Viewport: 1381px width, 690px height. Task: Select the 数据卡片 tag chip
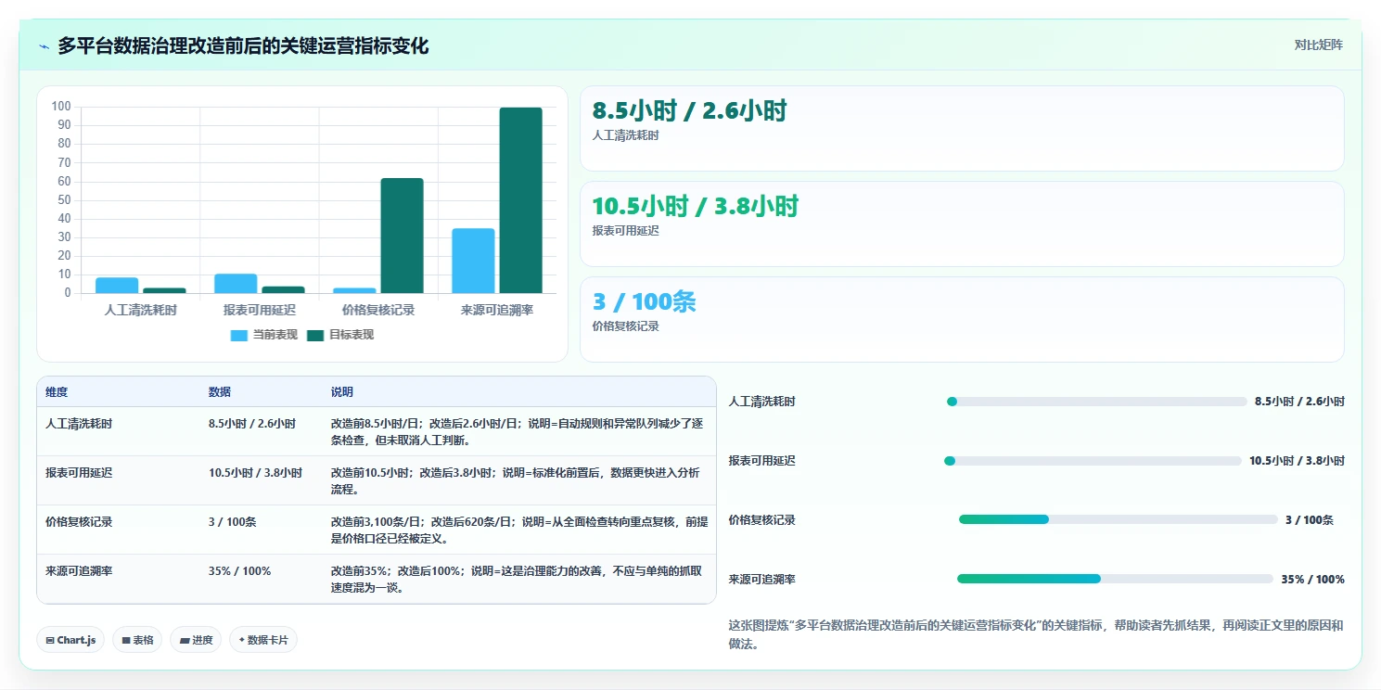coord(263,640)
